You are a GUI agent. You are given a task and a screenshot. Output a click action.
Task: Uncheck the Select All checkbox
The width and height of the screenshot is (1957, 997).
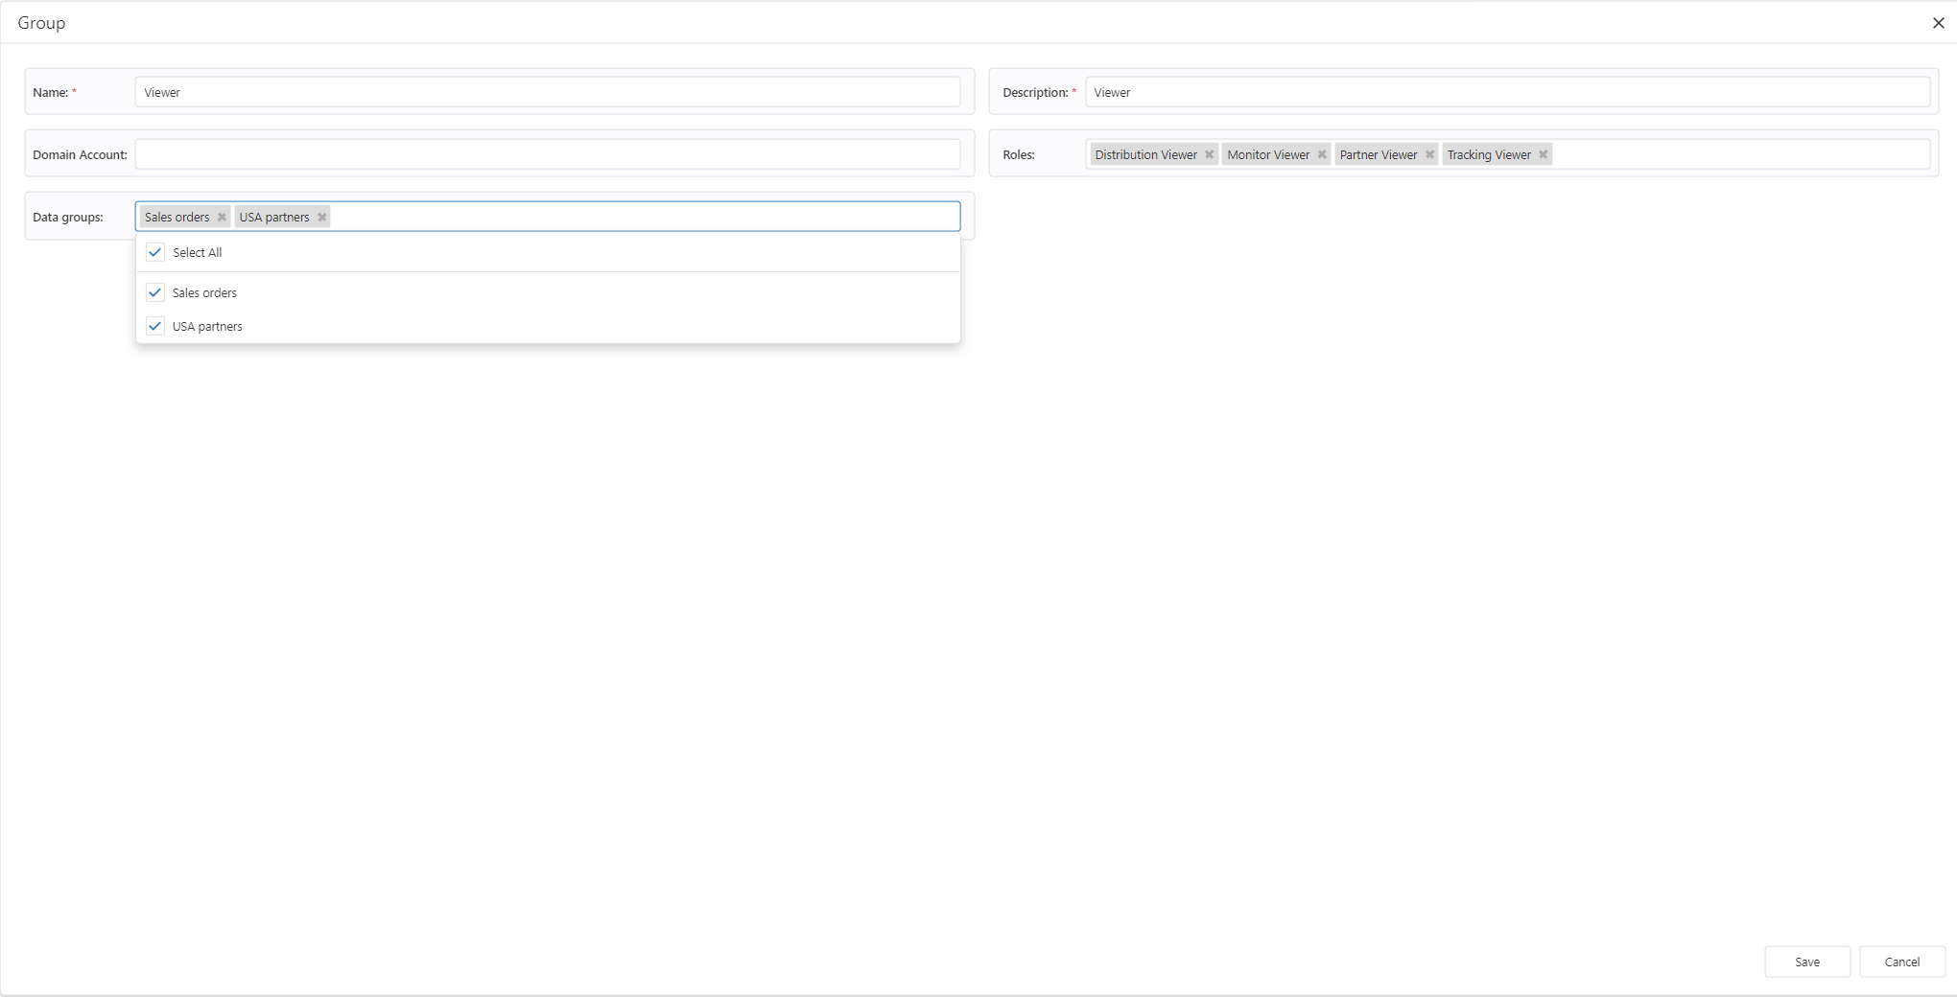pos(155,253)
